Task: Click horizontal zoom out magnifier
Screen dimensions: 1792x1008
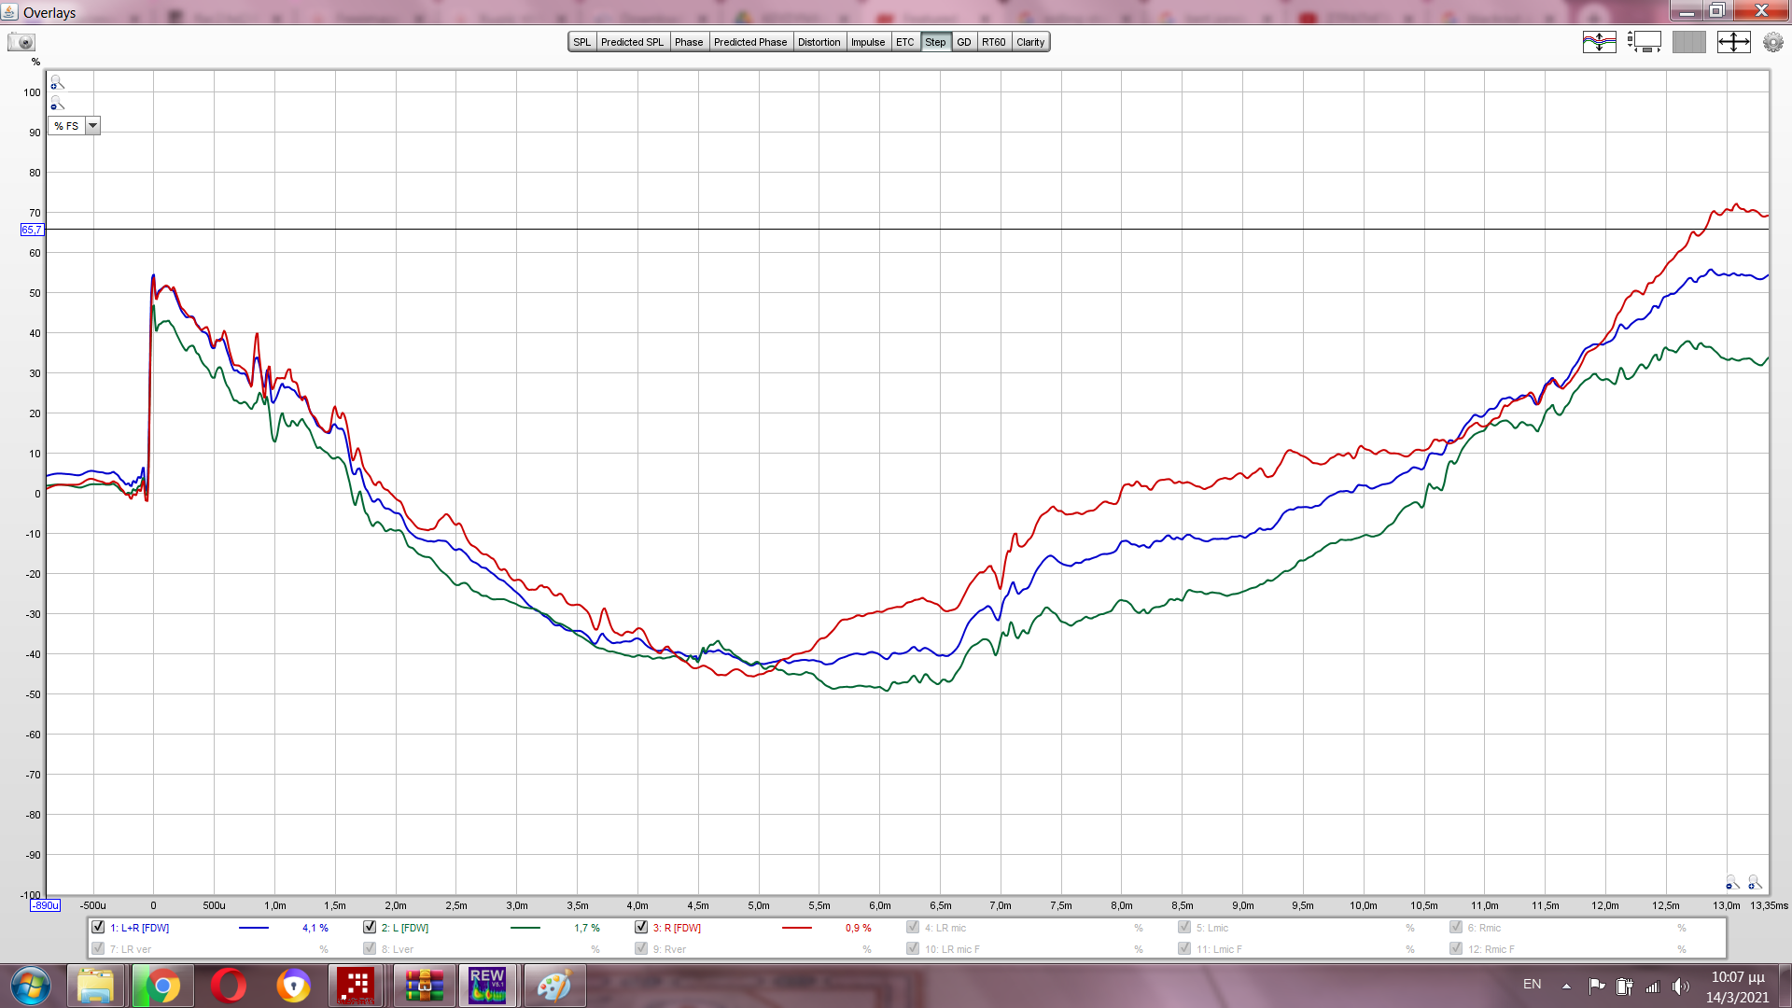Action: tap(1732, 882)
